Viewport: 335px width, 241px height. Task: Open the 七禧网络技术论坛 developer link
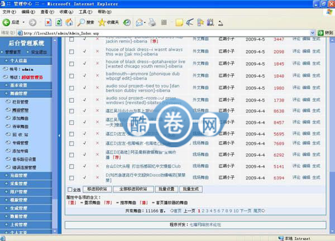[205, 225]
